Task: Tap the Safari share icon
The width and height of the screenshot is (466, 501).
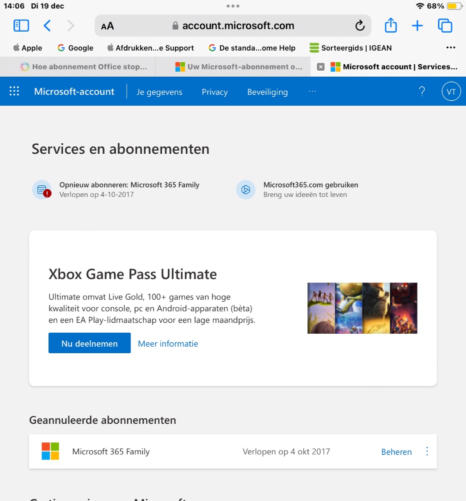Action: tap(390, 26)
